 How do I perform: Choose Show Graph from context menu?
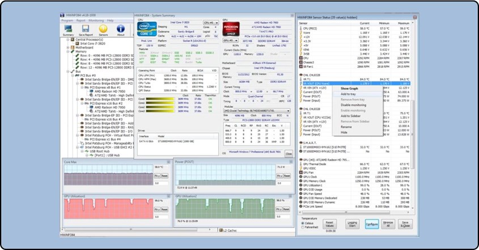coord(349,88)
